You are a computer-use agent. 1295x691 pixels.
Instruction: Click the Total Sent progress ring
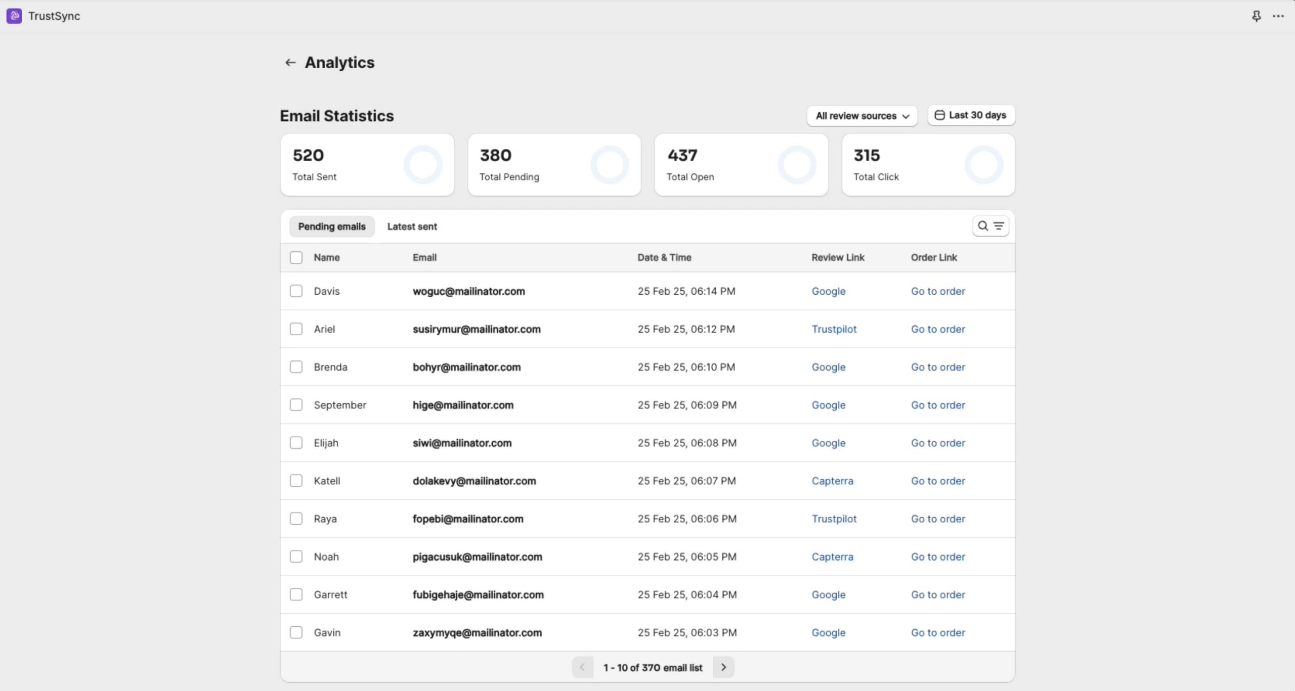point(423,165)
